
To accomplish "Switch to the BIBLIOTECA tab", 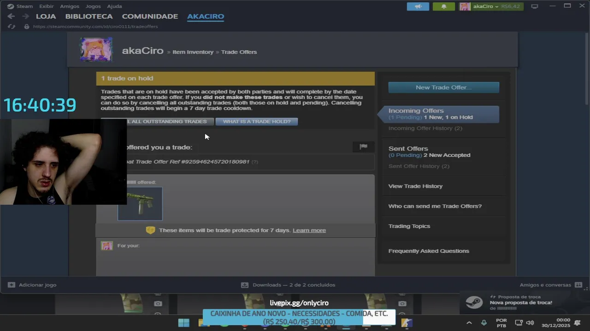I will click(x=89, y=16).
